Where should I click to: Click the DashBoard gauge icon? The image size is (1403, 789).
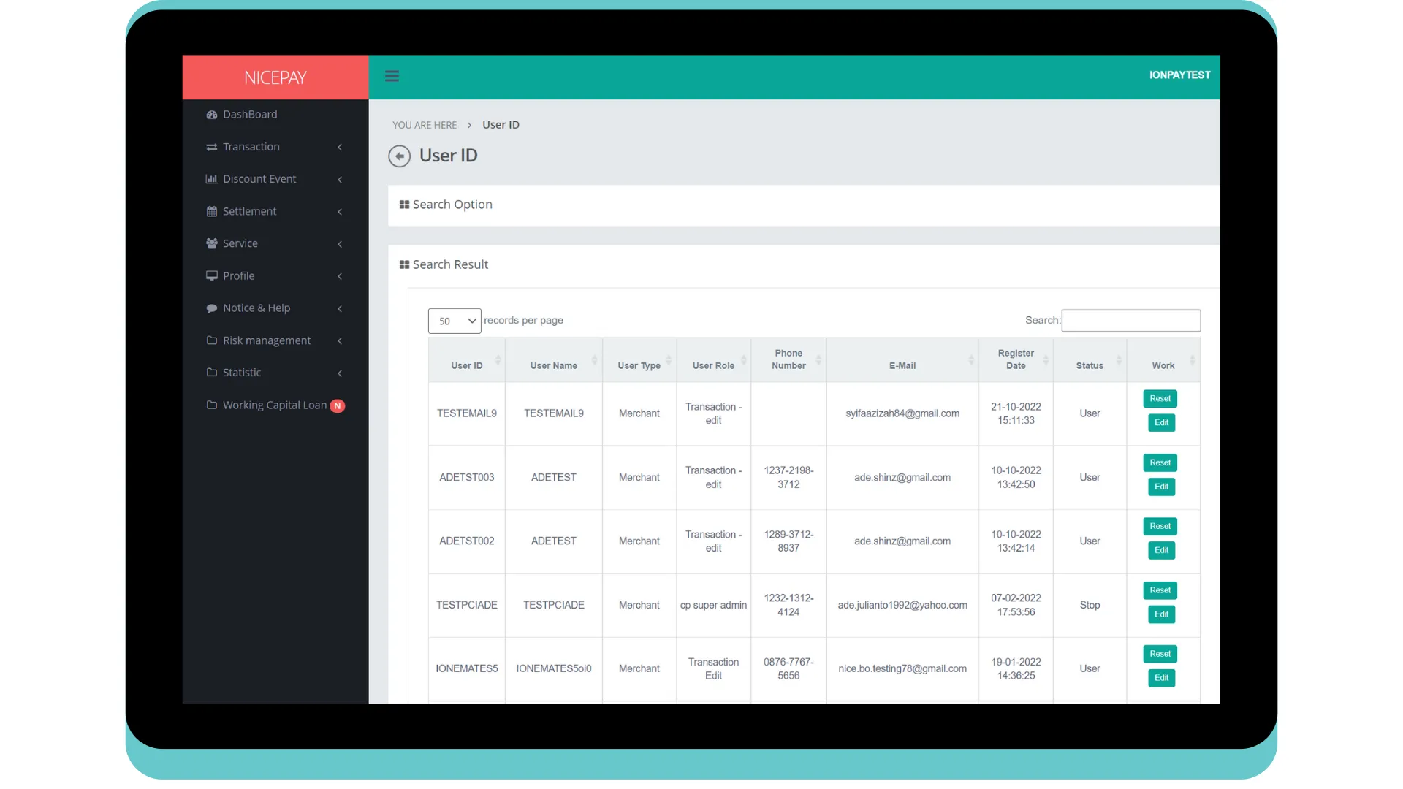coord(212,115)
